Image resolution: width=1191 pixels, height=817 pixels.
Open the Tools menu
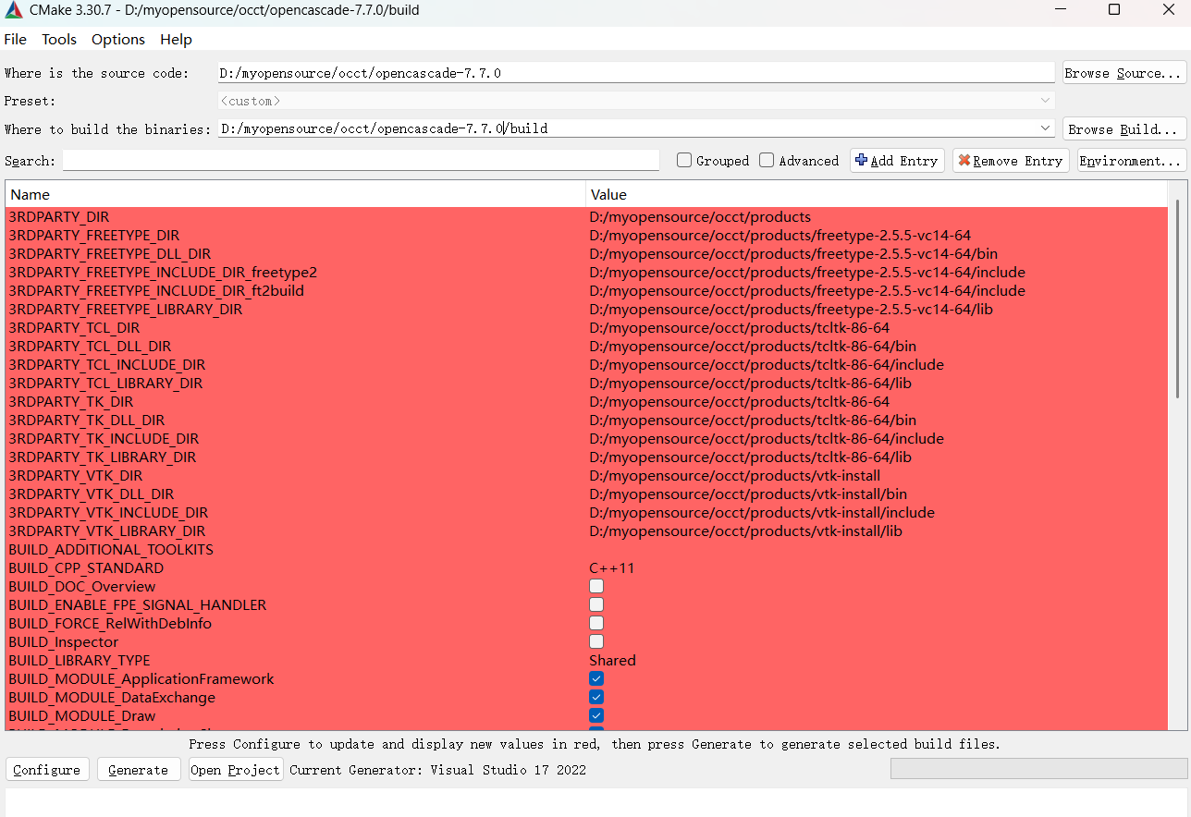tap(58, 39)
